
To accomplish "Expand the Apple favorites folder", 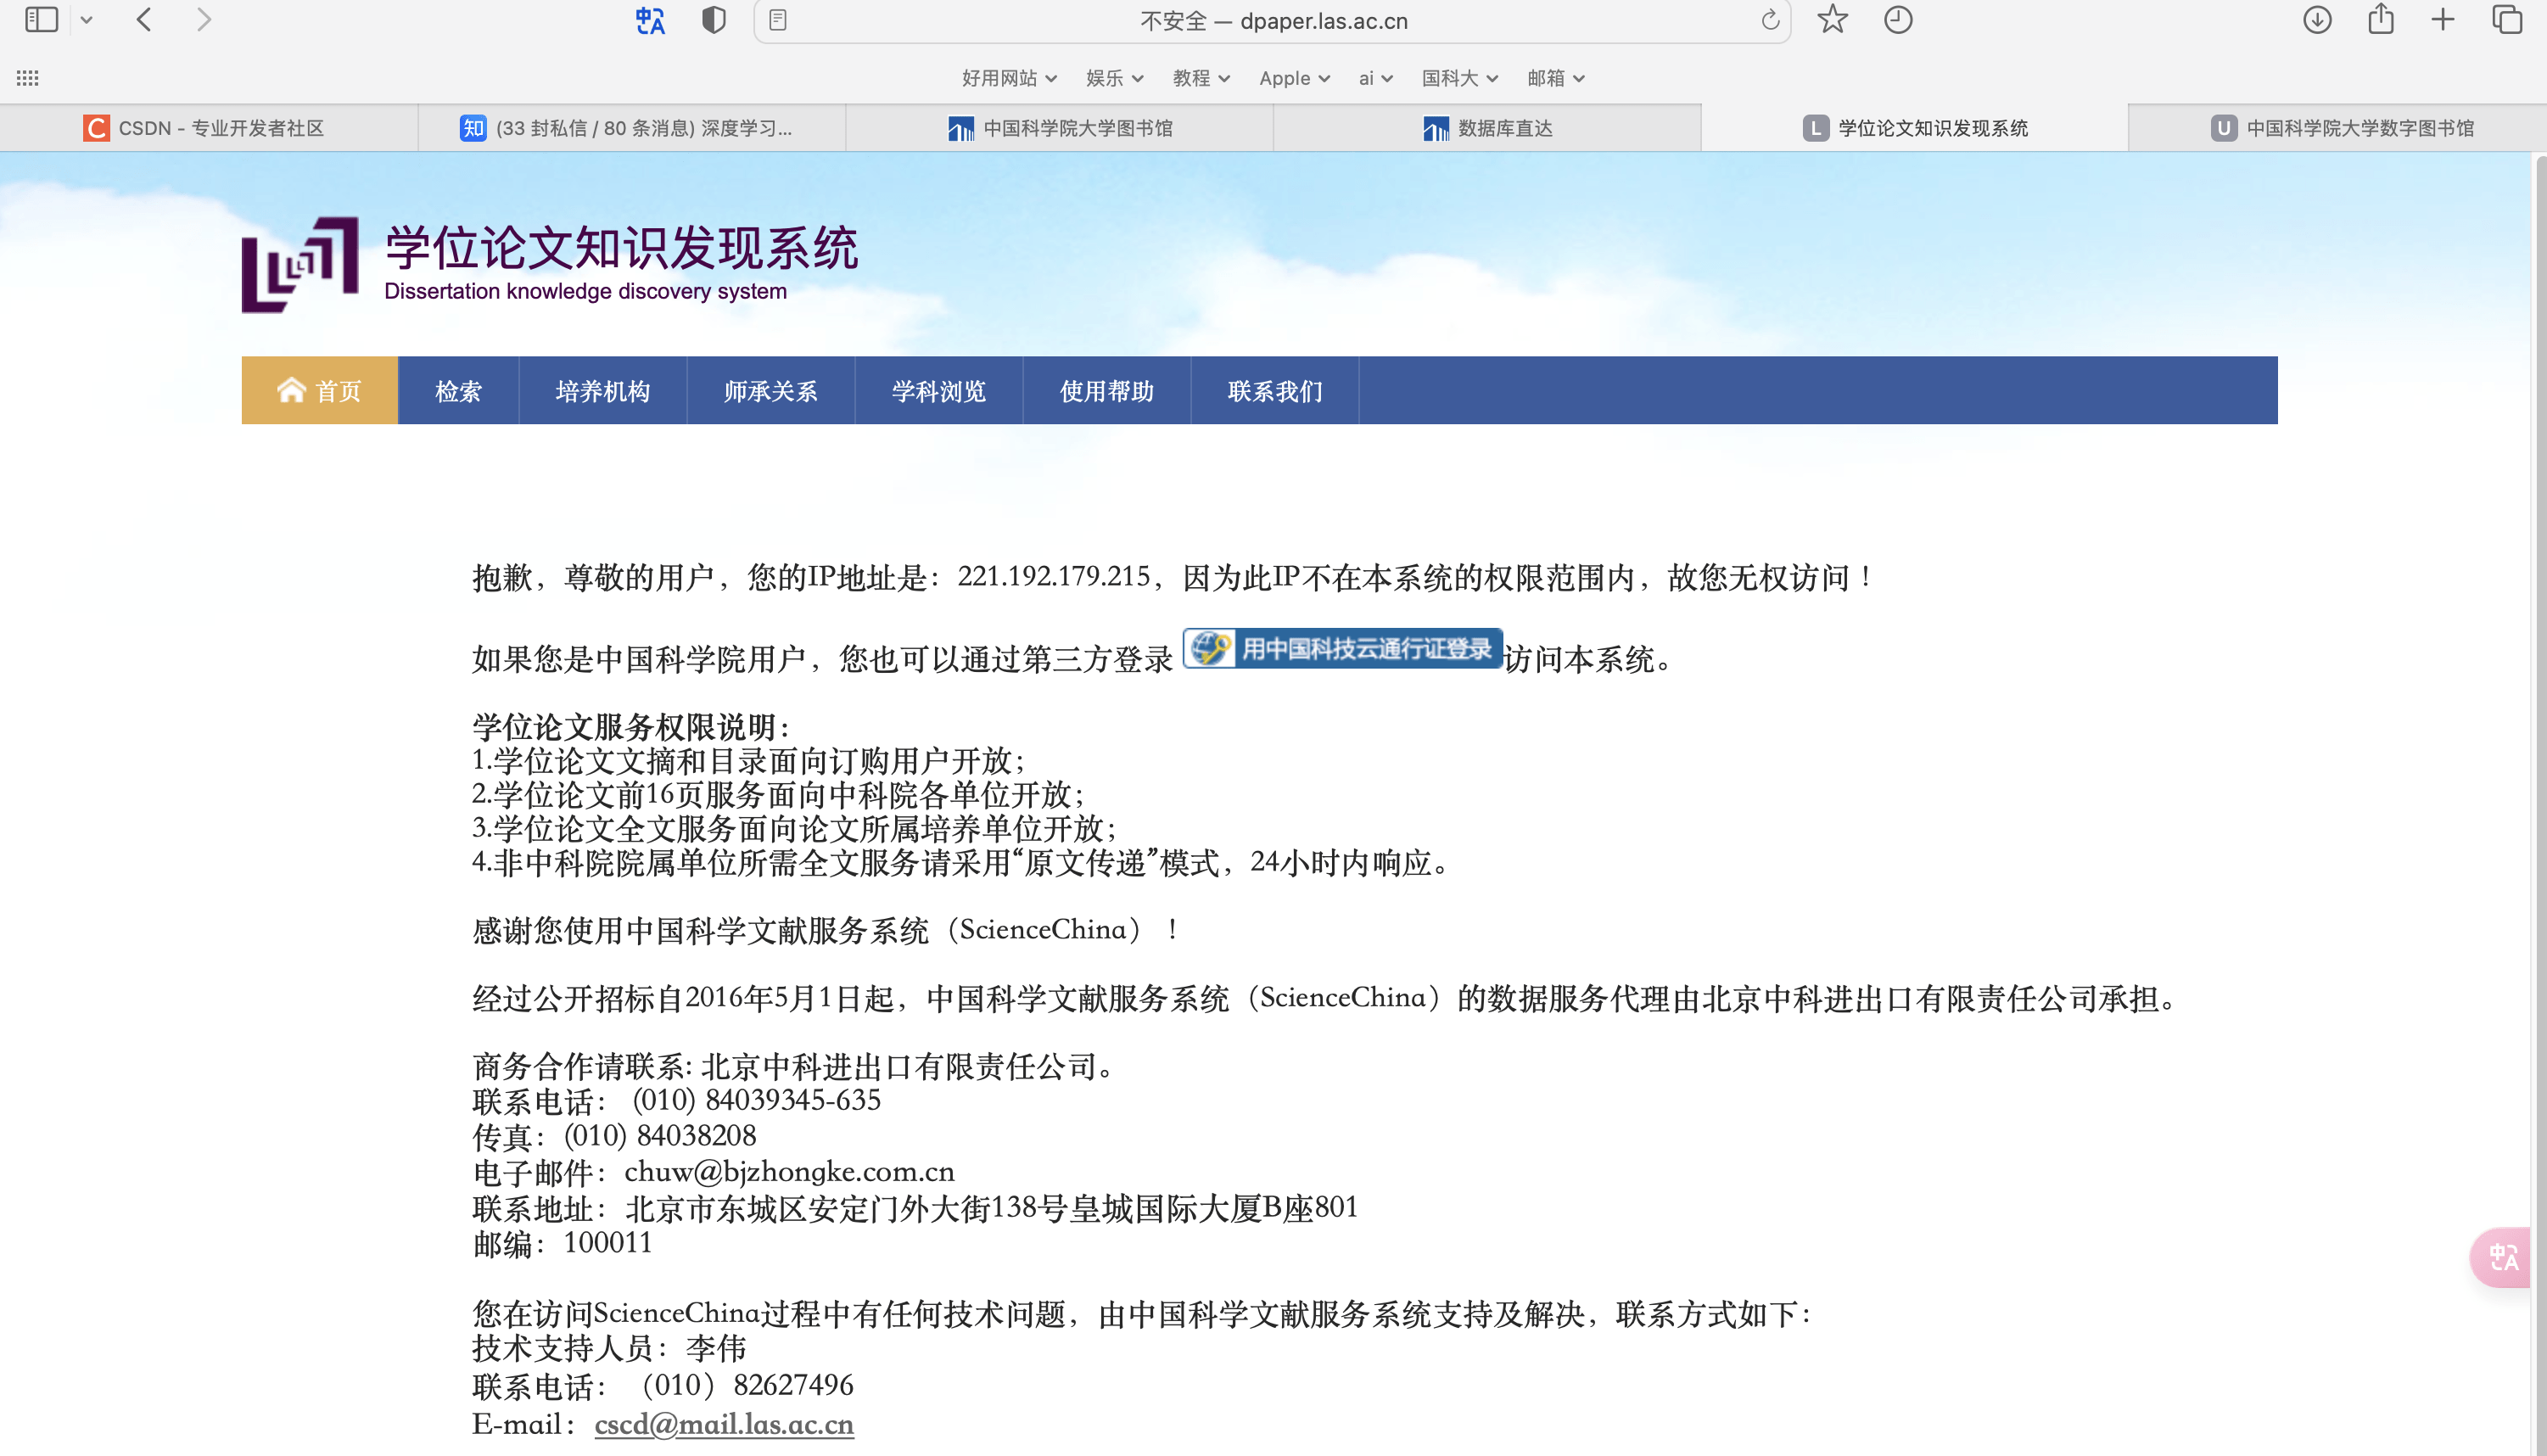I will 1294,78.
